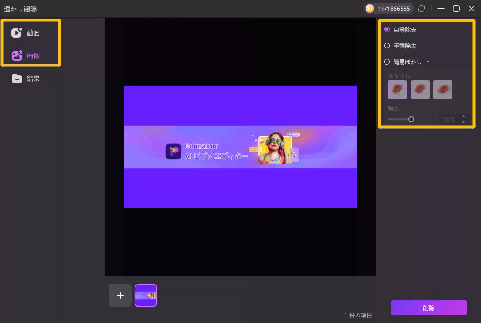Image resolution: width=481 pixels, height=323 pixels.
Task: Select the 手動除去 radio button
Action: tap(387, 46)
